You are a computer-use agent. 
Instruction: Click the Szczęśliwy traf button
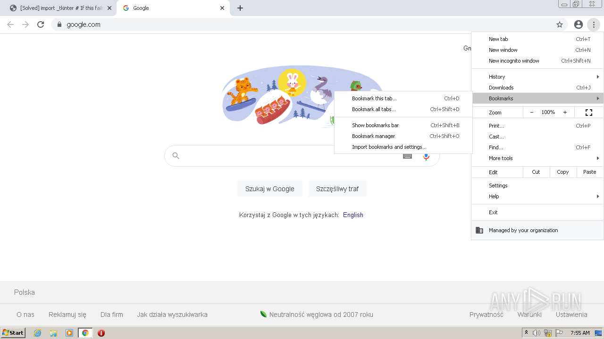[337, 189]
